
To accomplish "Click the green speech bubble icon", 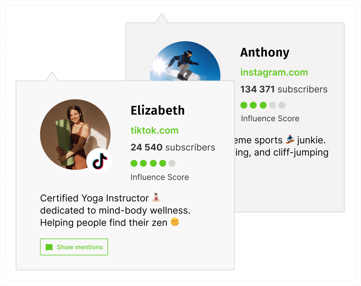I will 49,247.
